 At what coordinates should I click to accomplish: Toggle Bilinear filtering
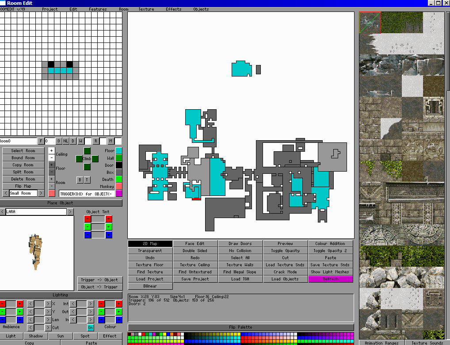point(150,286)
